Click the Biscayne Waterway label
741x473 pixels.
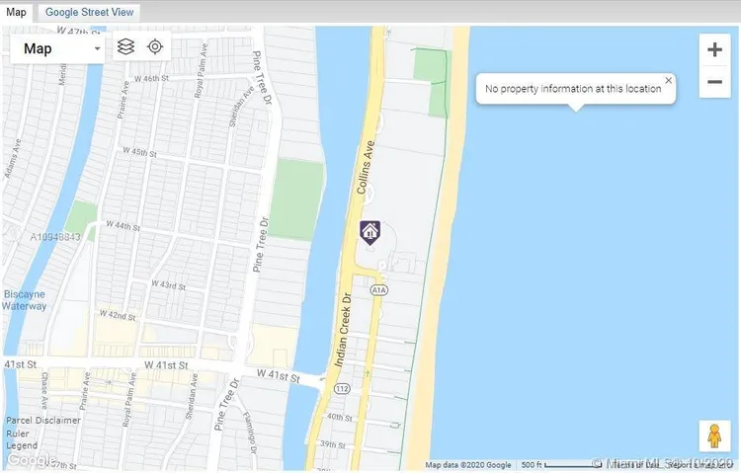pyautogui.click(x=25, y=300)
